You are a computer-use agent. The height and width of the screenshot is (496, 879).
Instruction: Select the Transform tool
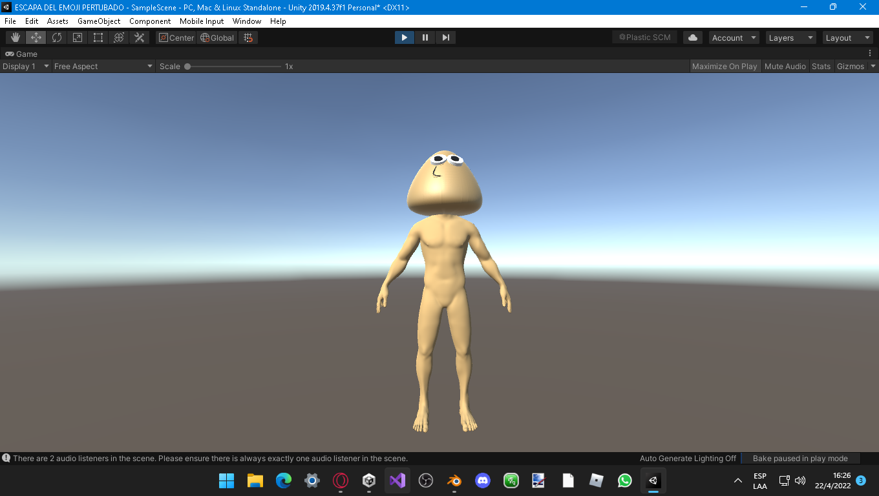pyautogui.click(x=119, y=37)
